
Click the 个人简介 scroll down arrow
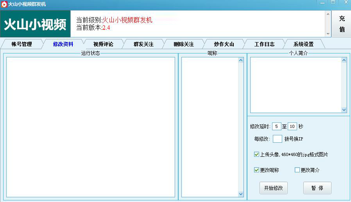[344, 110]
